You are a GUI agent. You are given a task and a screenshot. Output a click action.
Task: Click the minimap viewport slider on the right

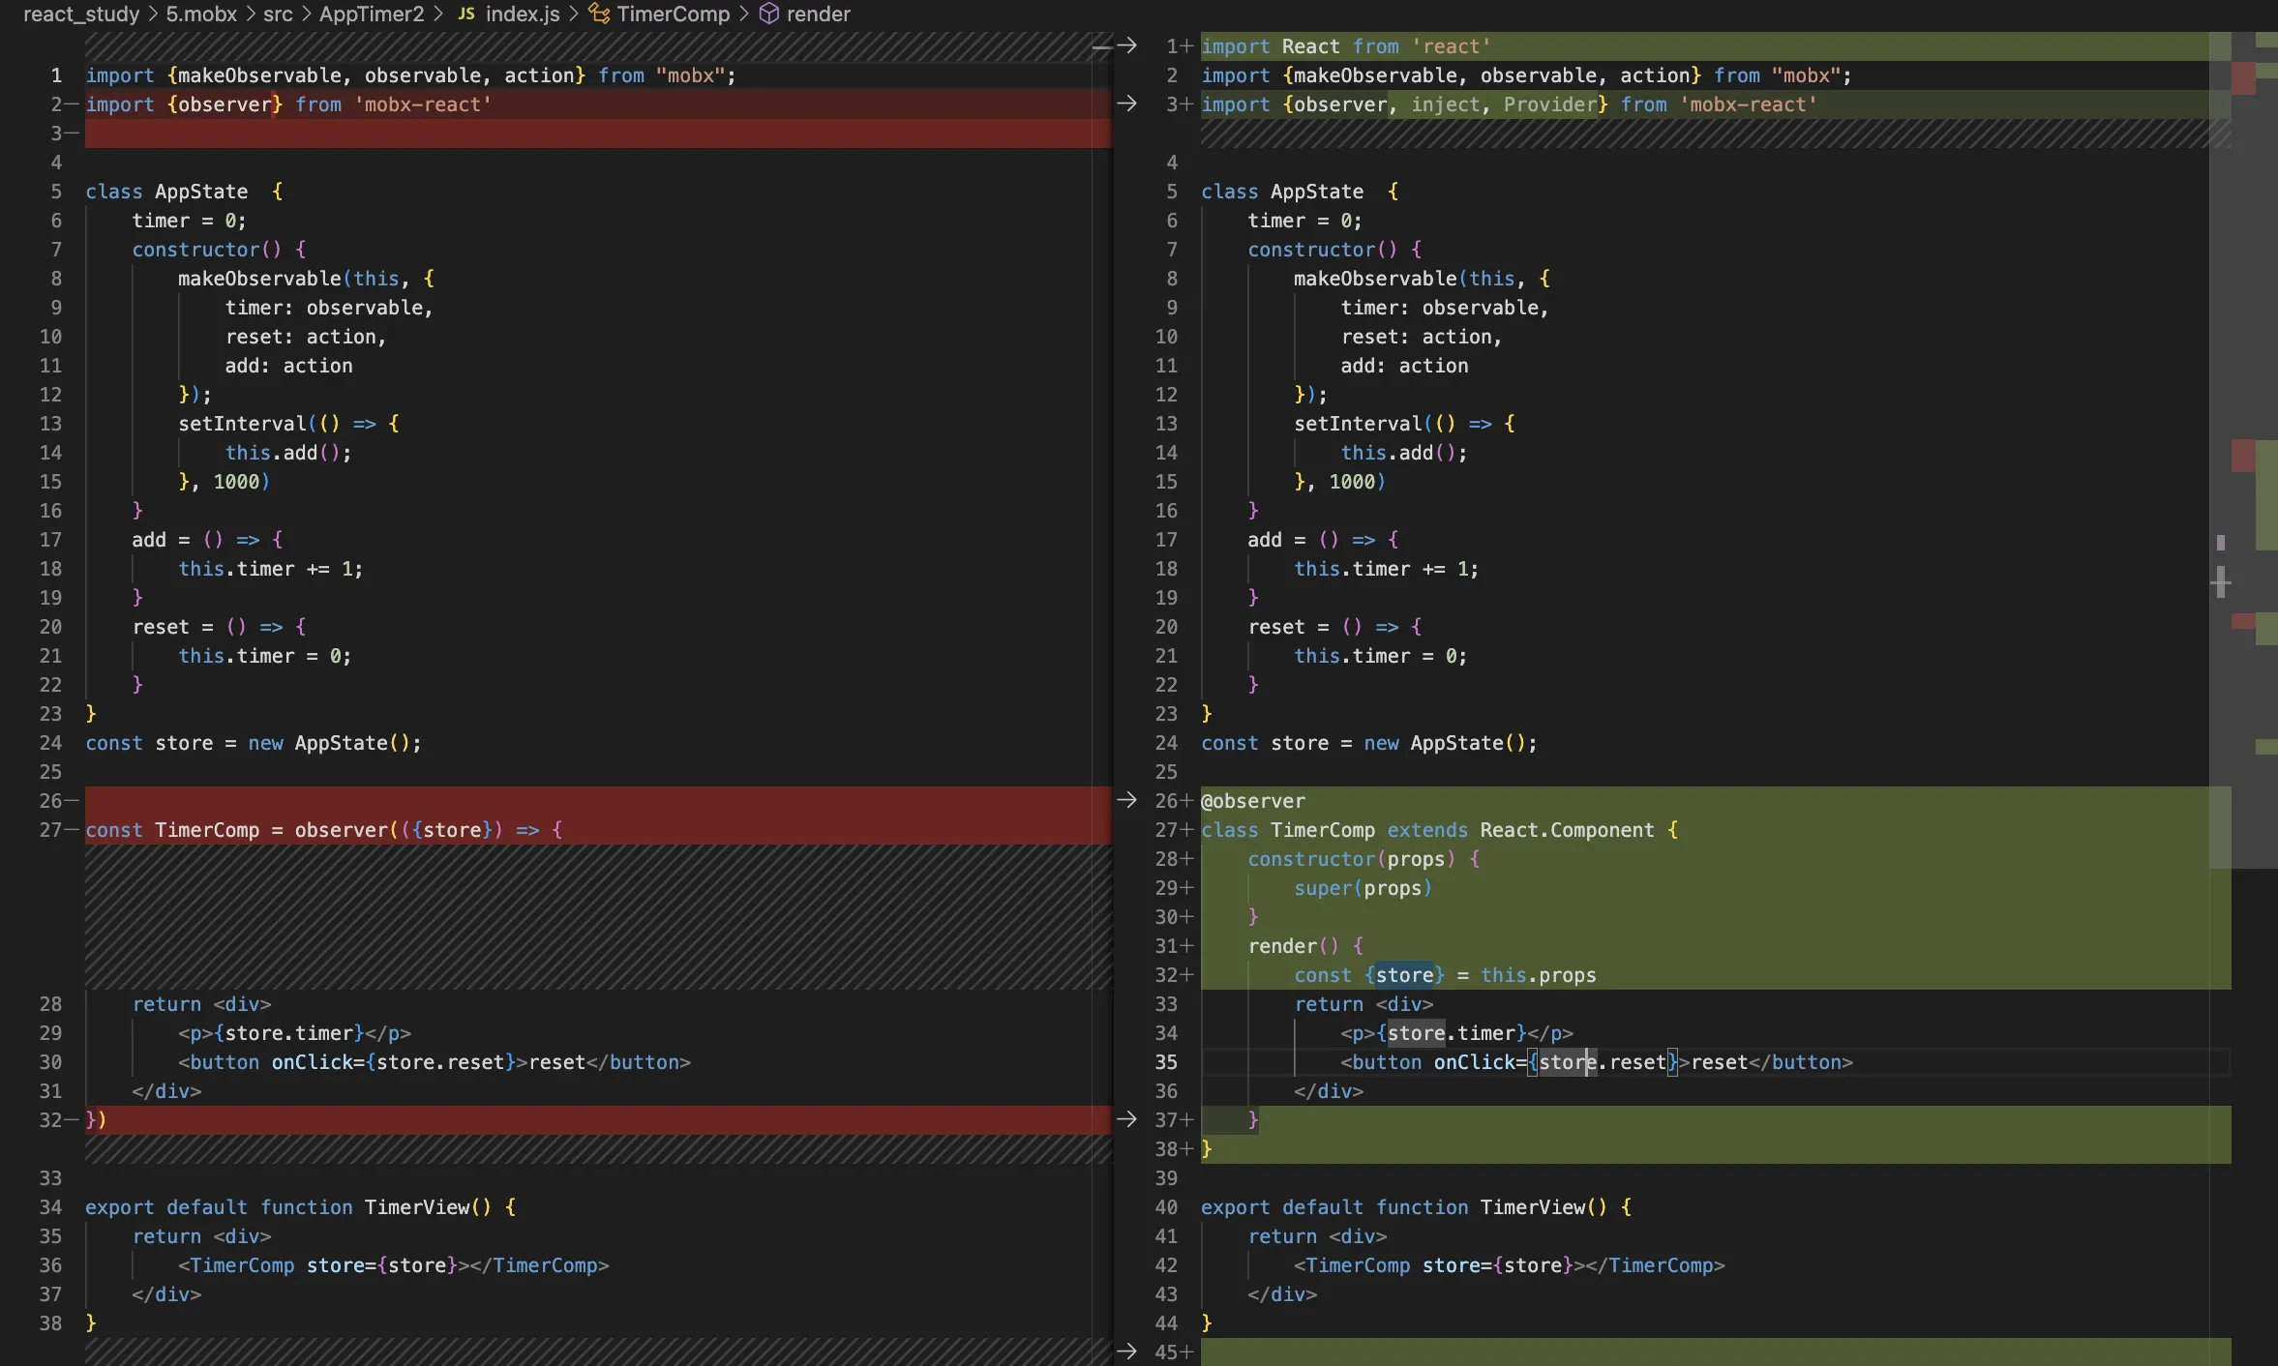click(2220, 450)
